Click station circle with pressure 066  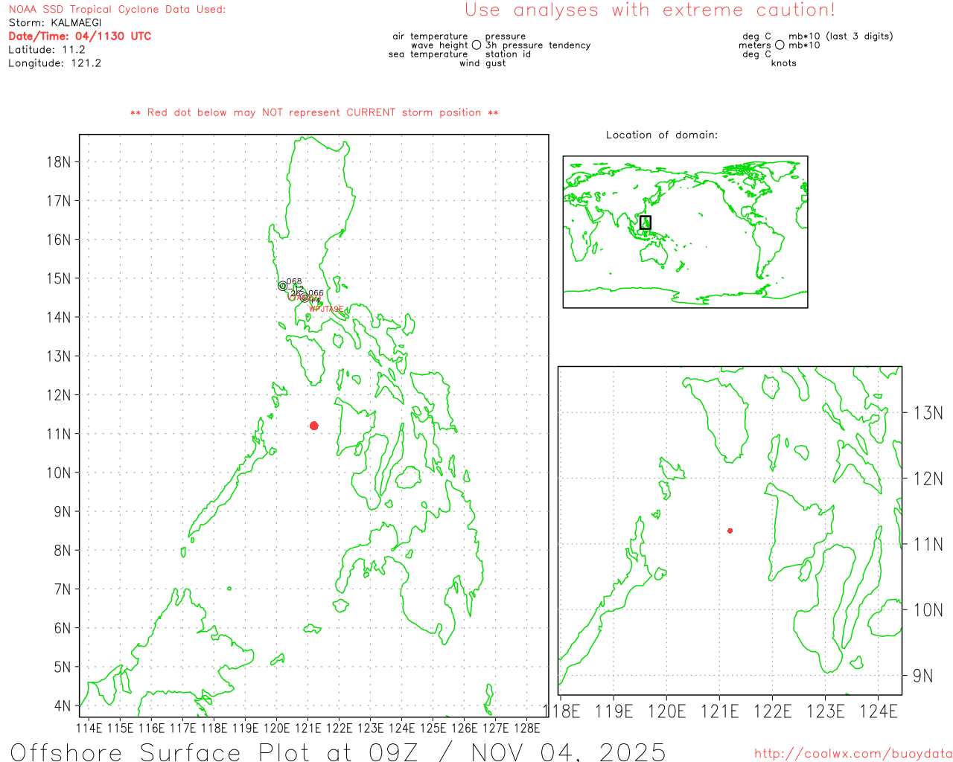click(305, 298)
